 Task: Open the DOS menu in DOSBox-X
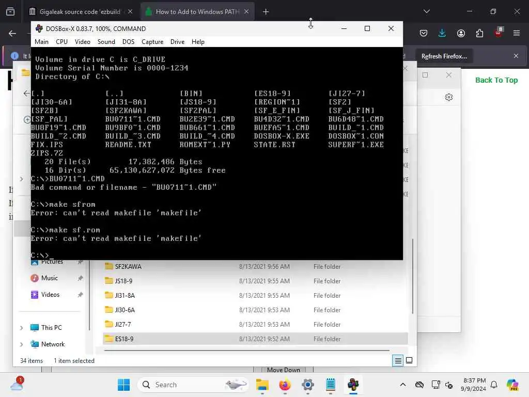[x=128, y=42]
